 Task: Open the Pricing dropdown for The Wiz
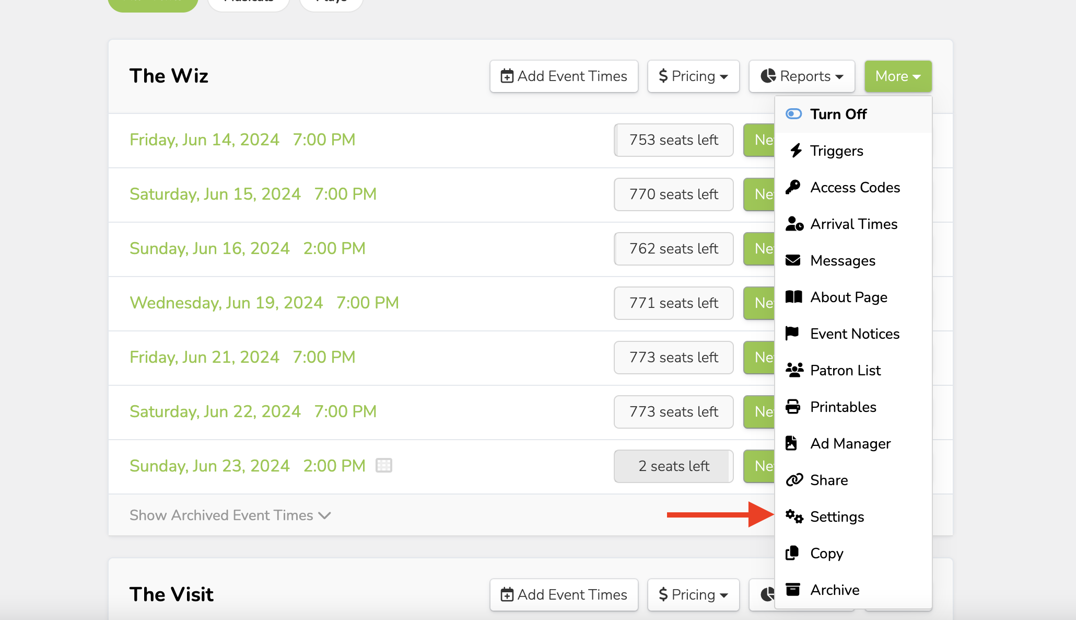click(693, 76)
